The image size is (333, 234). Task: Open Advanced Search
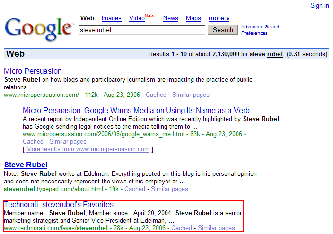[261, 27]
